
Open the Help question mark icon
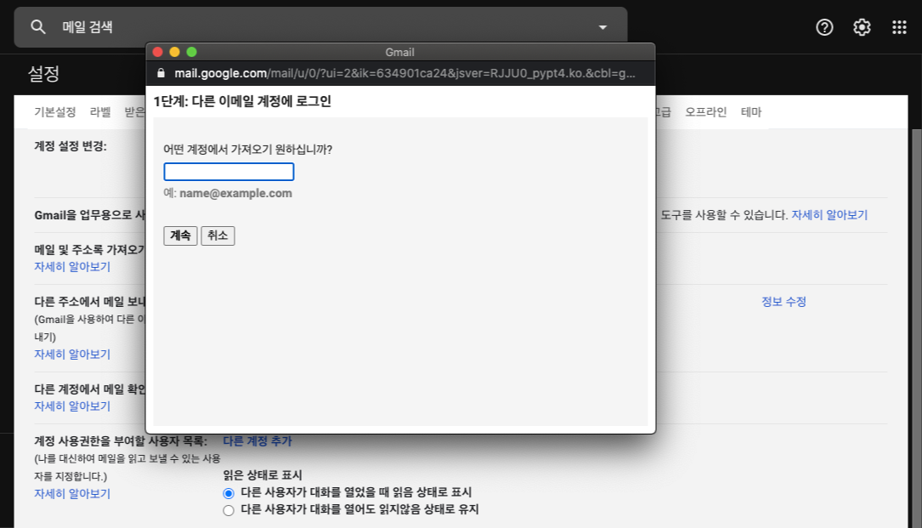pyautogui.click(x=824, y=27)
